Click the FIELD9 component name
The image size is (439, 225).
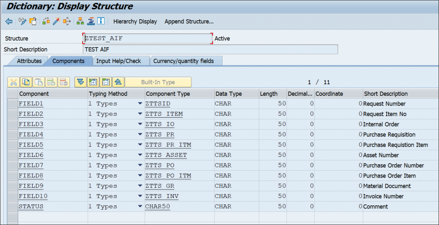click(x=31, y=186)
